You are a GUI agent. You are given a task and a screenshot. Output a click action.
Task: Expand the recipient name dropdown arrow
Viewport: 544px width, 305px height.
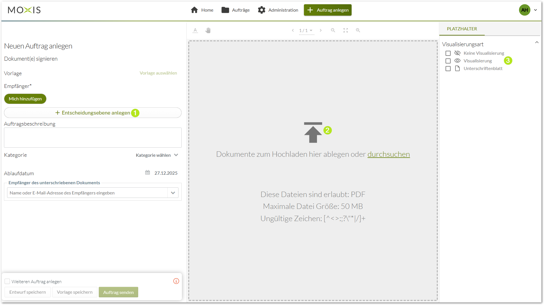coord(173,193)
